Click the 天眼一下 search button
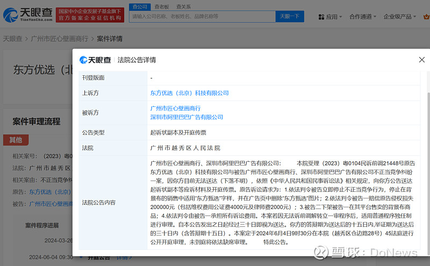Screen dimensions: 430x266 coord(290,17)
